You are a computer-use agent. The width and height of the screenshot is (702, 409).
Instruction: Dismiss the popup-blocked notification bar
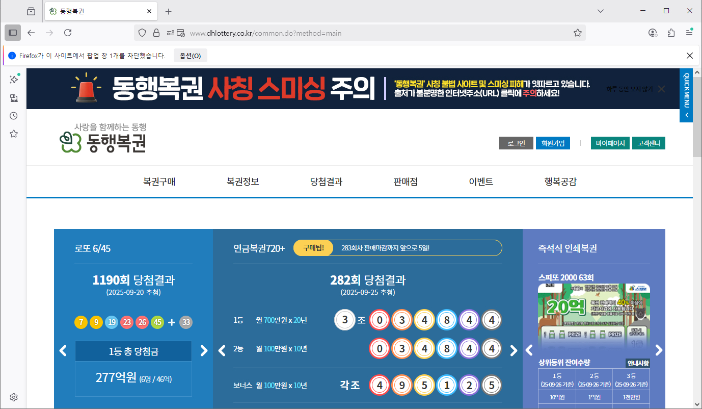(690, 56)
